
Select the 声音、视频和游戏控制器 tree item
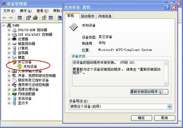click(37, 76)
